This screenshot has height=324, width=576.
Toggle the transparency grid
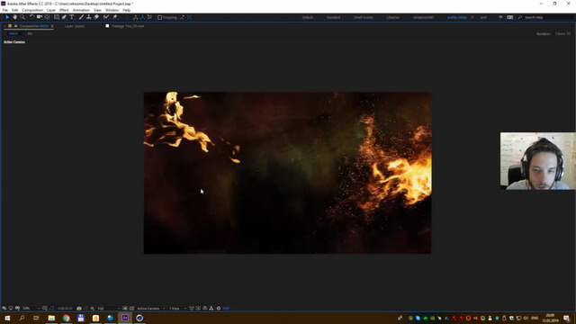(x=131, y=308)
